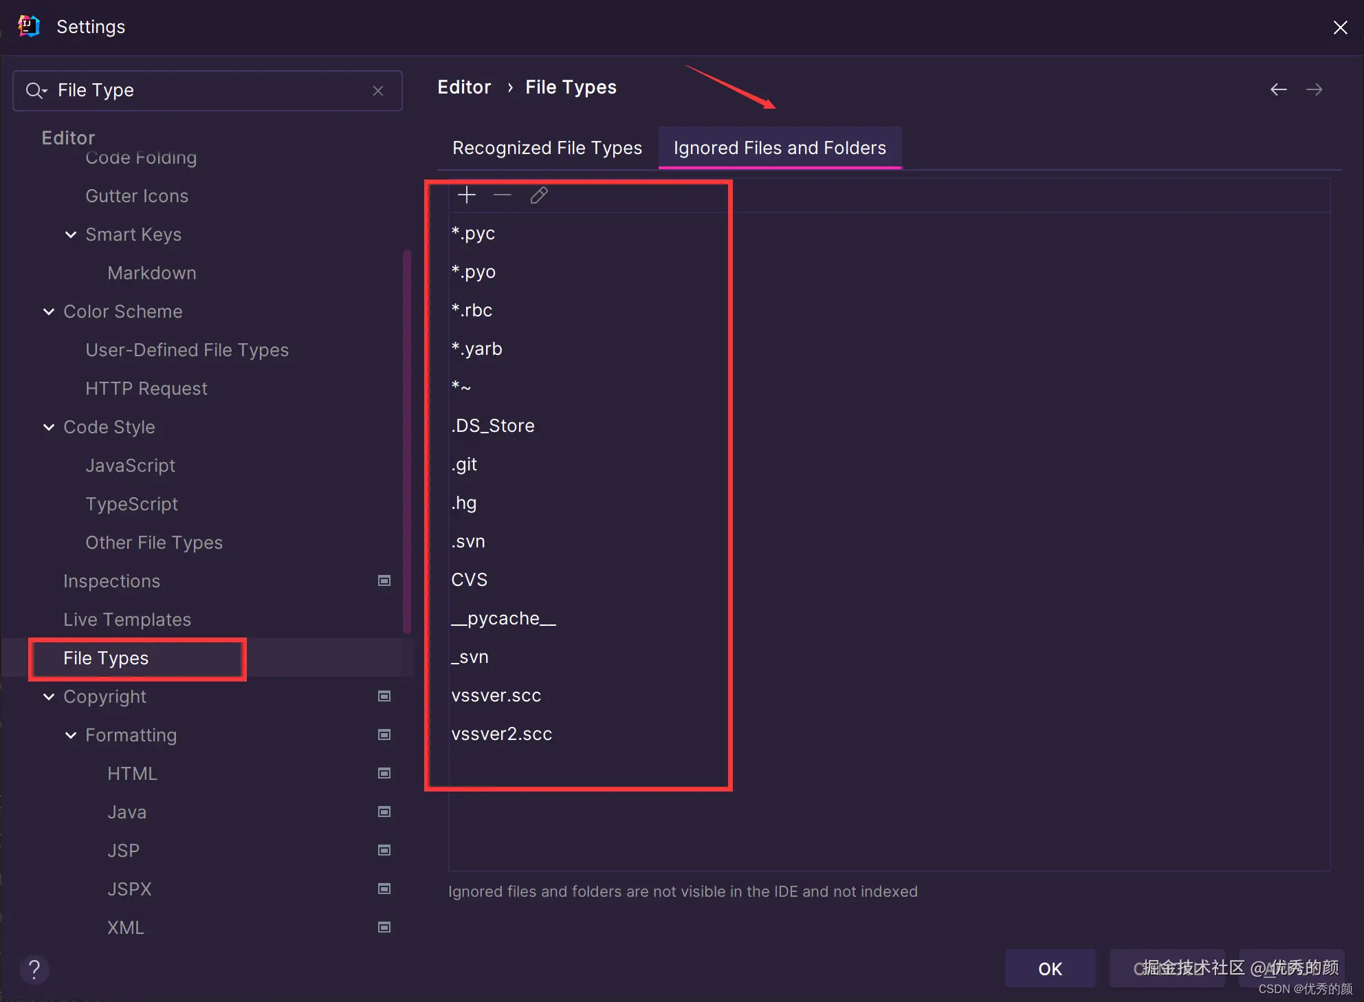
Task: Click the remove (minus) pattern icon
Action: coord(503,195)
